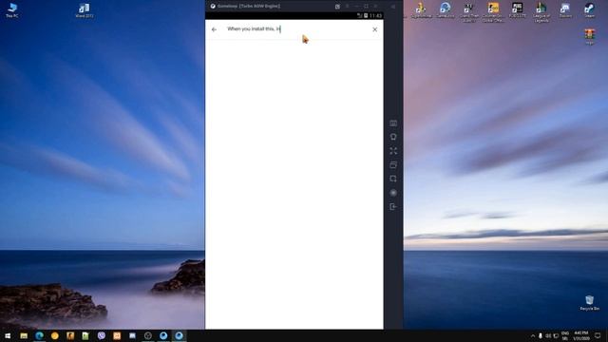Switch to the active Gameloop taskbar button
Image resolution: width=608 pixels, height=342 pixels.
[x=179, y=335]
